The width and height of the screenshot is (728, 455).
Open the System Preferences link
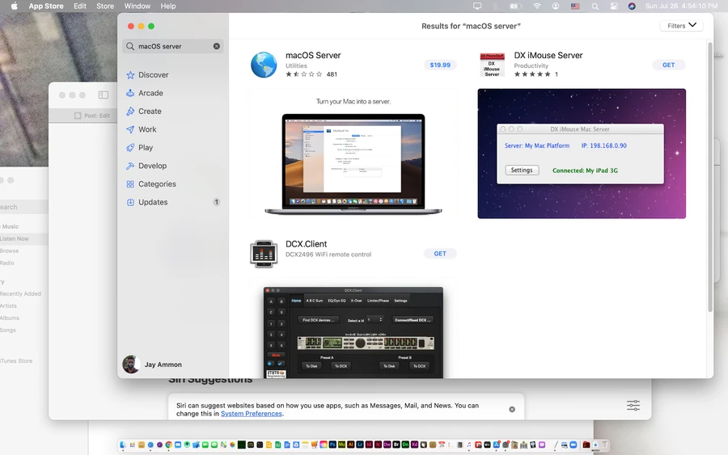[252, 414]
